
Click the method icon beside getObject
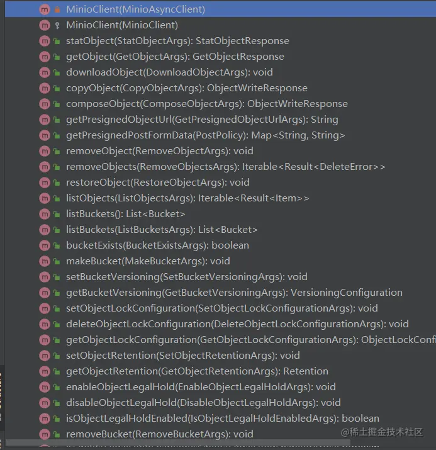(45, 57)
